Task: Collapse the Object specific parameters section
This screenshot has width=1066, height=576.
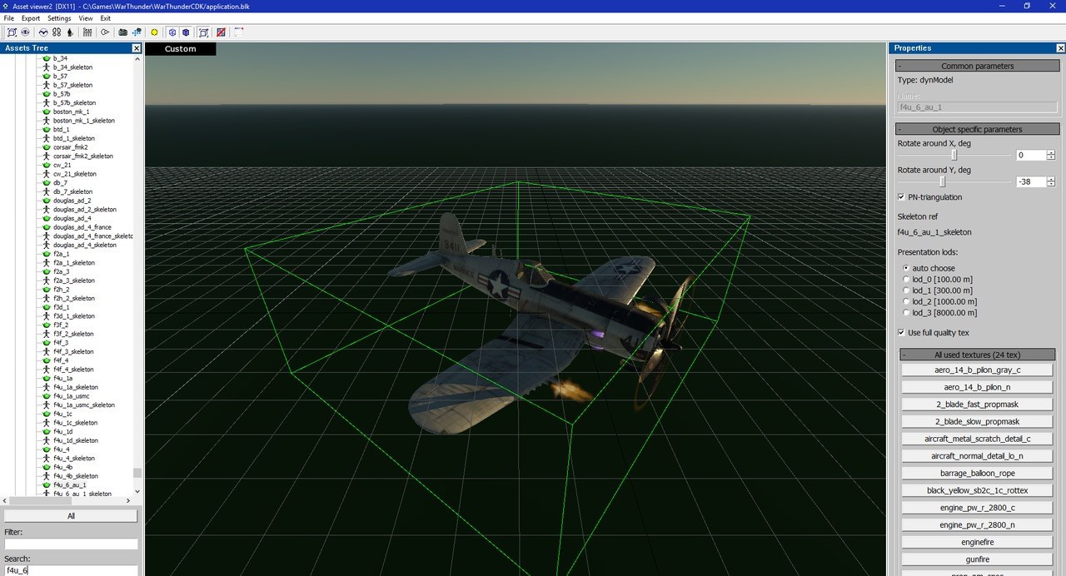Action: [978, 129]
